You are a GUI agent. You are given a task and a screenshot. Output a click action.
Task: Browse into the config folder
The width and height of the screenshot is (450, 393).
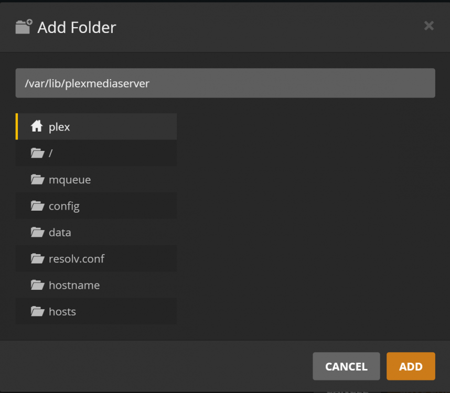point(96,206)
